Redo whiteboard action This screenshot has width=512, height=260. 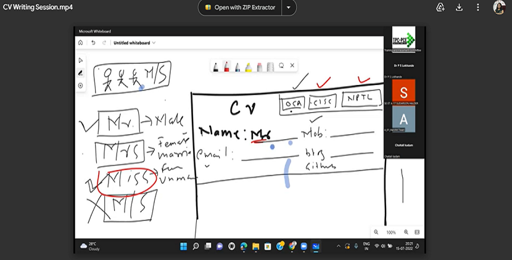(104, 43)
